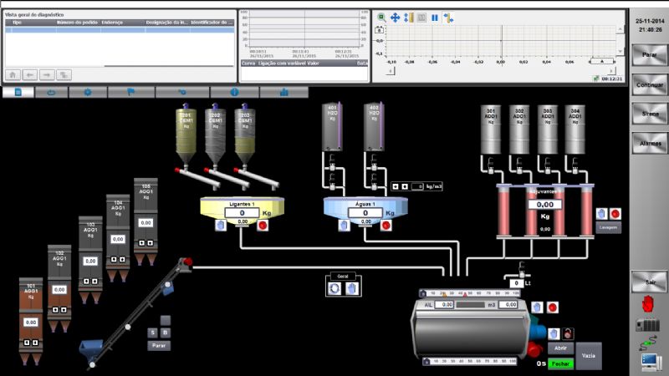This screenshot has height=376, width=669.
Task: Click the PLC rack icon in sidebar
Action: click(x=648, y=324)
